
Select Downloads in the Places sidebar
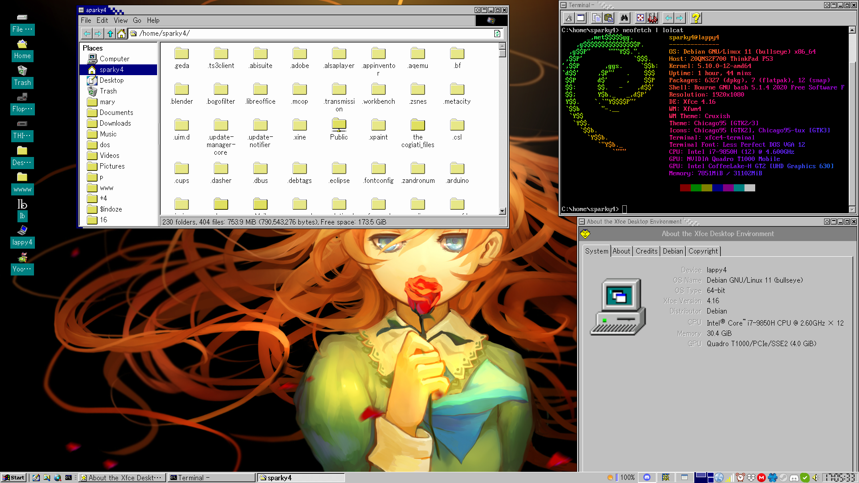coord(115,123)
